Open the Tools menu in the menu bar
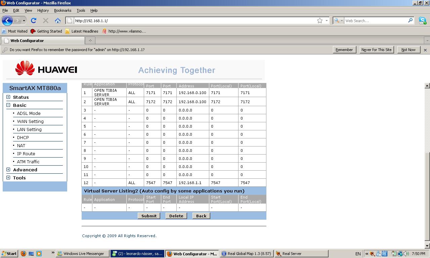Viewport: 430px width, 258px height. (81, 10)
